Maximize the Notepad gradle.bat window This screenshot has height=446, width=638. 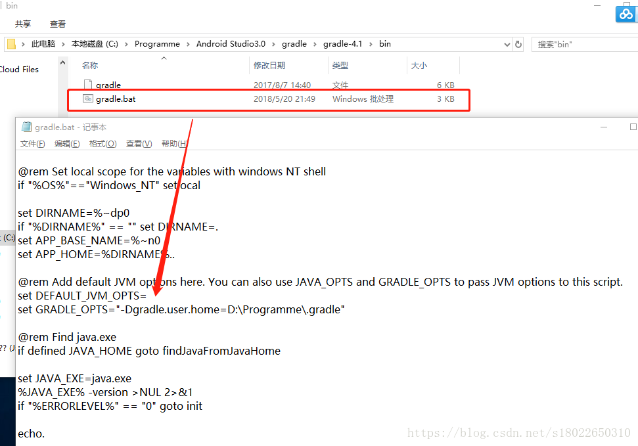[633, 127]
